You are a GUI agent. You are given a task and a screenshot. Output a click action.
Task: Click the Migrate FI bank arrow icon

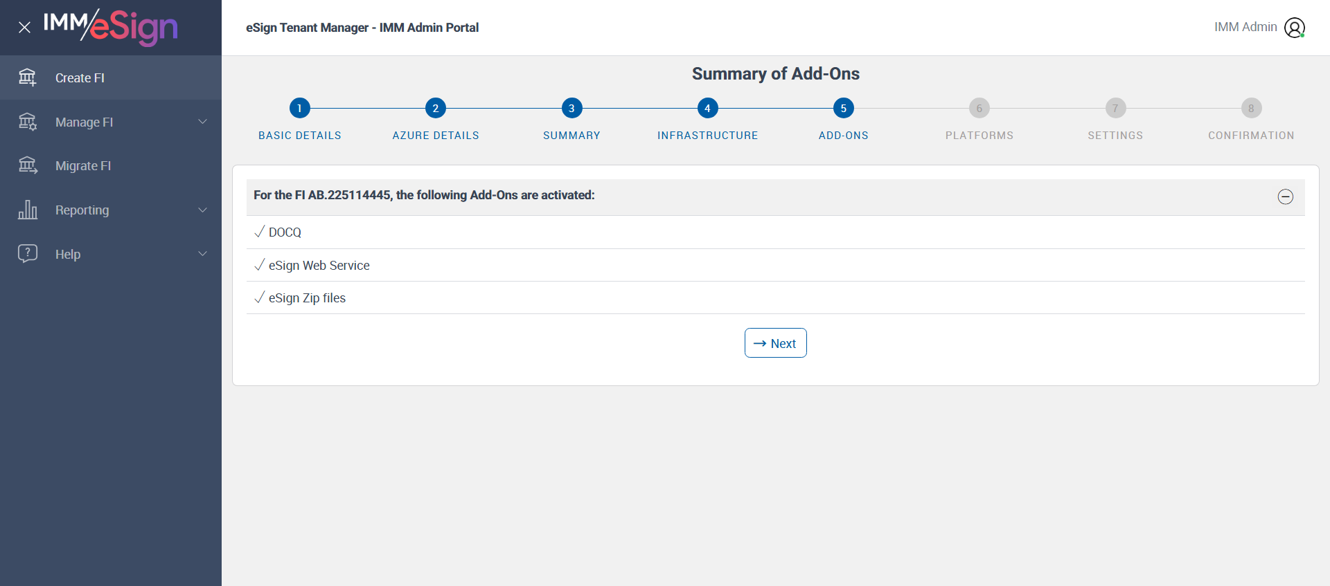[x=28, y=165]
